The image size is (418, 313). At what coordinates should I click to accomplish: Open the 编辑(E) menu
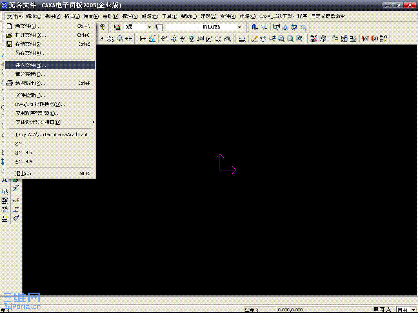[33, 16]
